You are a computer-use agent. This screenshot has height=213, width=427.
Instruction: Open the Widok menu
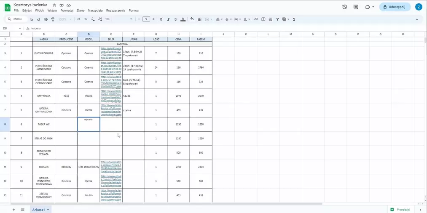(x=40, y=11)
